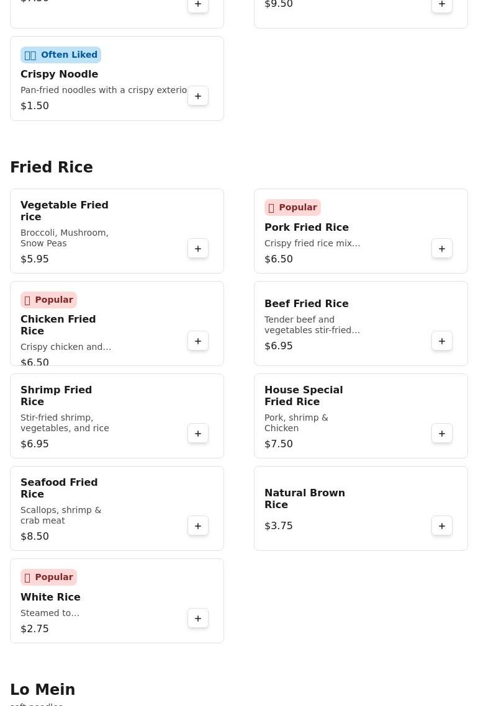
Task: Click the $3.75 Natural Brown Rice price
Action: (x=278, y=526)
